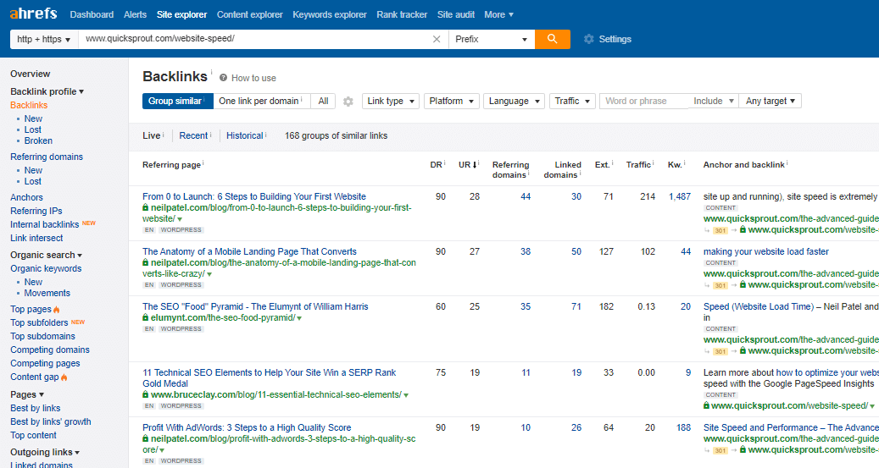Select Group similar mode
Image resolution: width=879 pixels, height=468 pixels.
(x=178, y=101)
